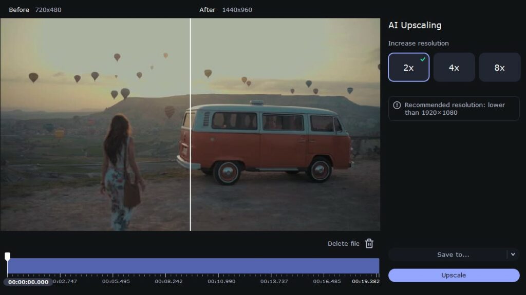Click the green checkmark on 2x
Image resolution: width=526 pixels, height=295 pixels.
point(423,59)
